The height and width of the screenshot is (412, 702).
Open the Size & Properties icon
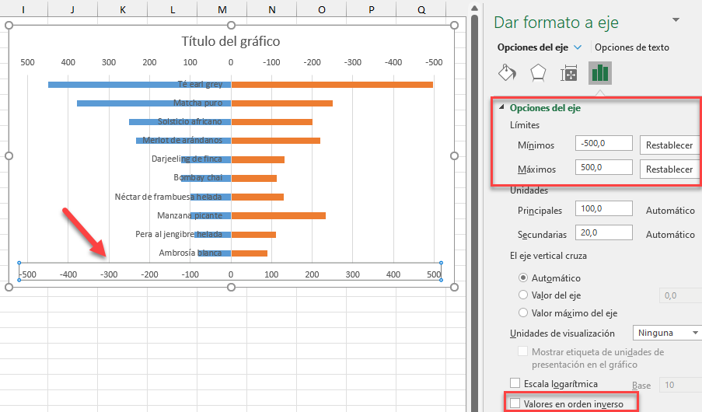[568, 73]
